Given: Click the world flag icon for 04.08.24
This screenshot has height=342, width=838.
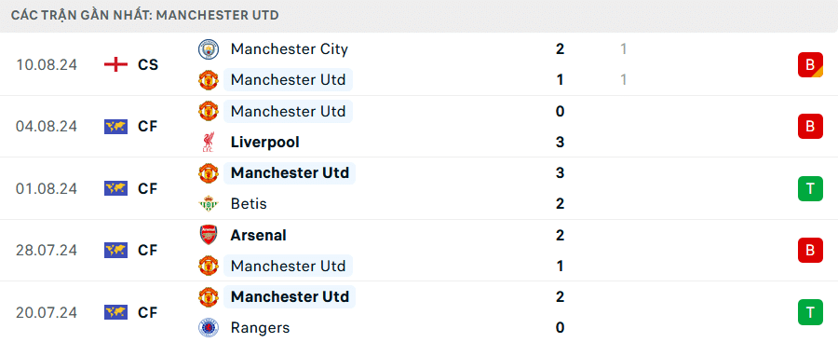Looking at the screenshot, I should point(116,127).
